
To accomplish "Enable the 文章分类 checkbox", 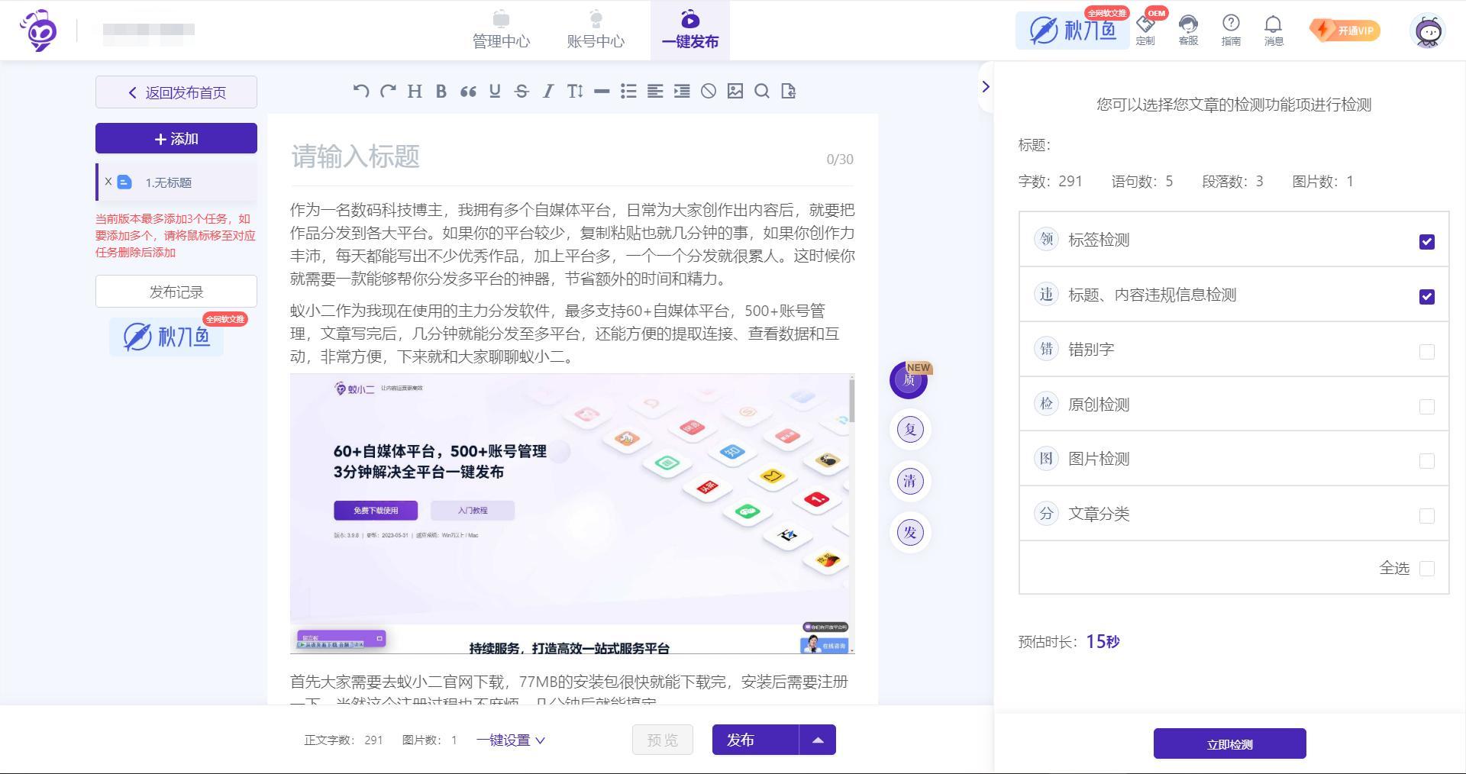I will click(1426, 515).
